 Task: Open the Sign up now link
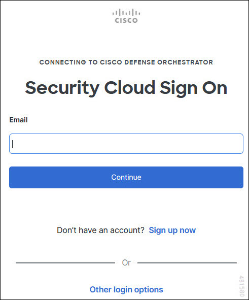(172, 230)
